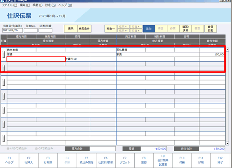
Task: Click the F9 合計残高試算表 function key
Action: pyautogui.click(x=163, y=161)
